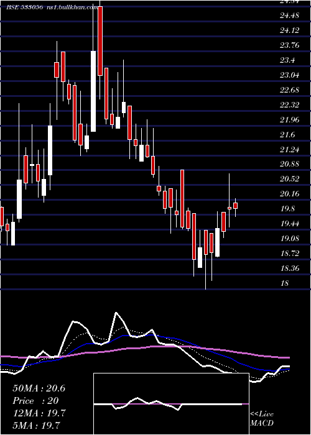Click the Price : 20 readout
311x435 pixels.
pos(35,401)
